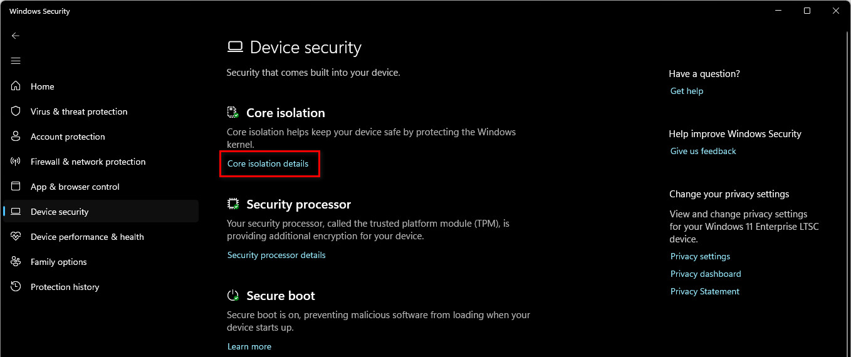Open the Privacy Statement link
The width and height of the screenshot is (851, 357).
[705, 291]
